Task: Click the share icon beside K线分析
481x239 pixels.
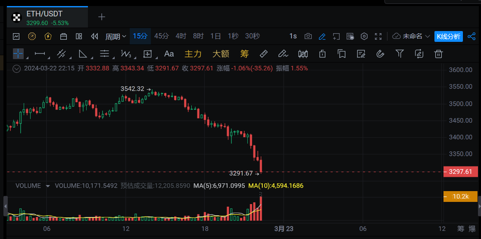Action: click(471, 36)
